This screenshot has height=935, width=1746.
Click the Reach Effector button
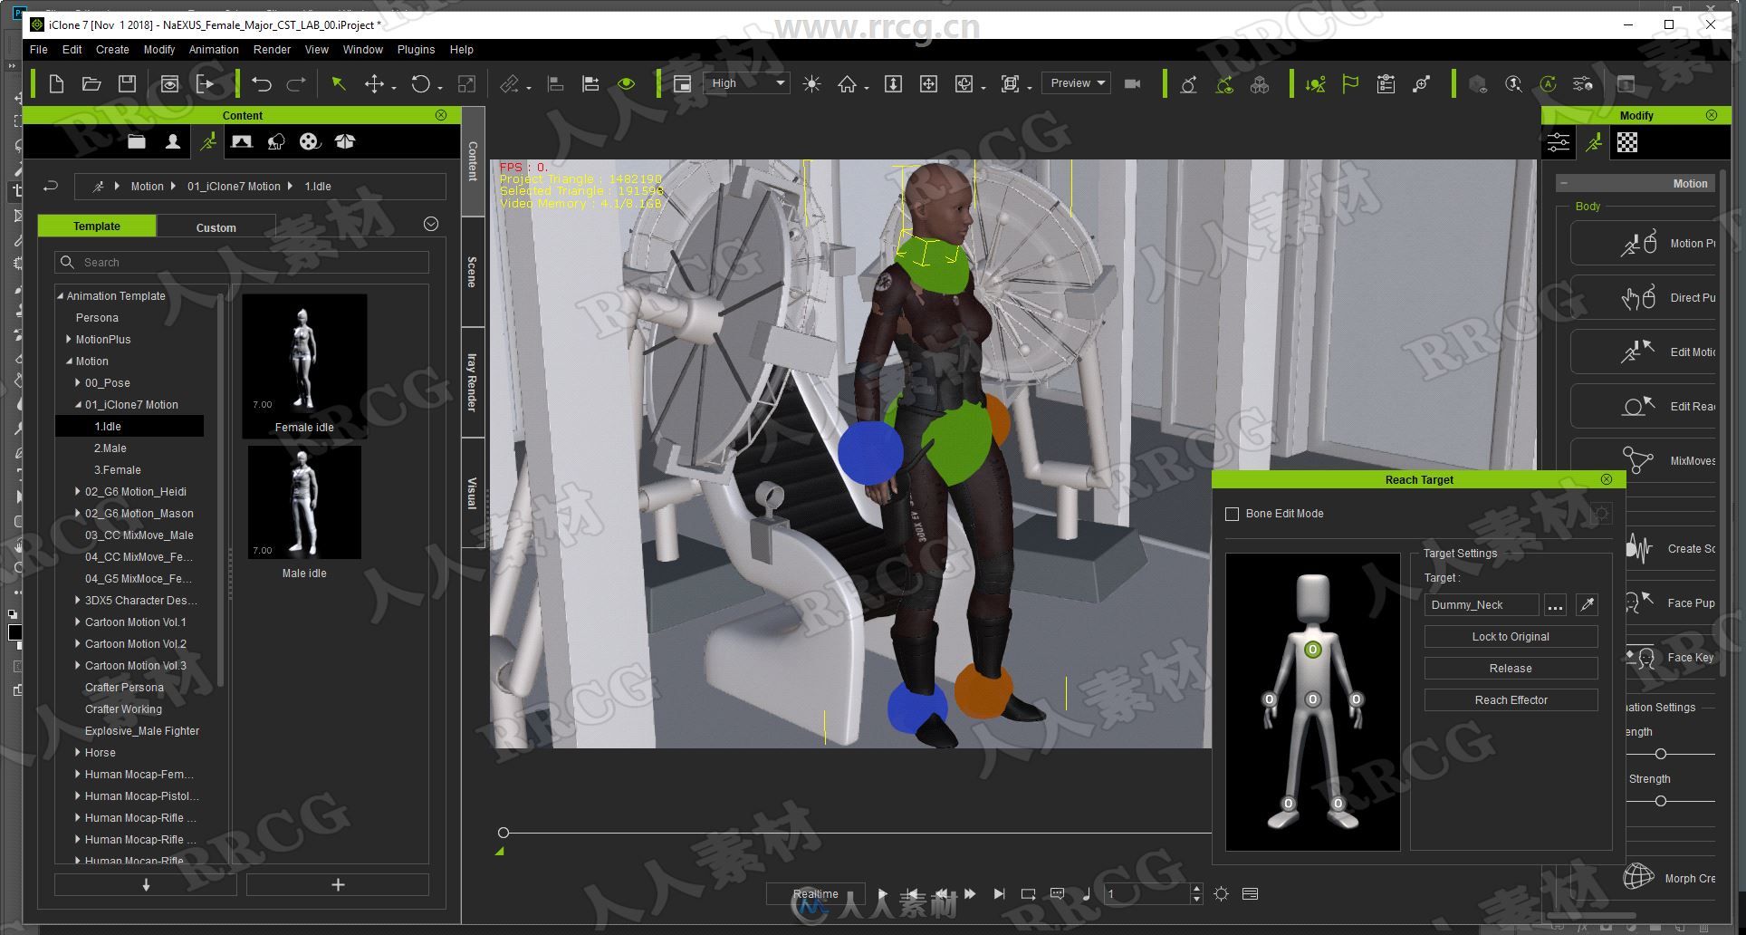pos(1511,700)
